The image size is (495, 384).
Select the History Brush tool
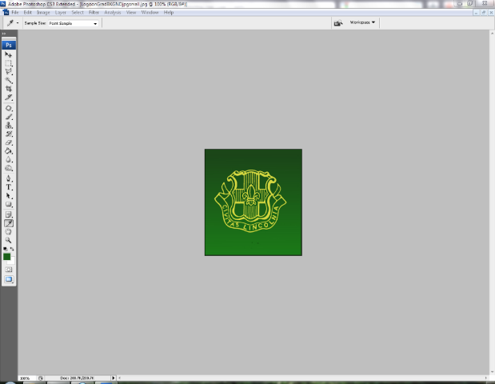coord(9,134)
